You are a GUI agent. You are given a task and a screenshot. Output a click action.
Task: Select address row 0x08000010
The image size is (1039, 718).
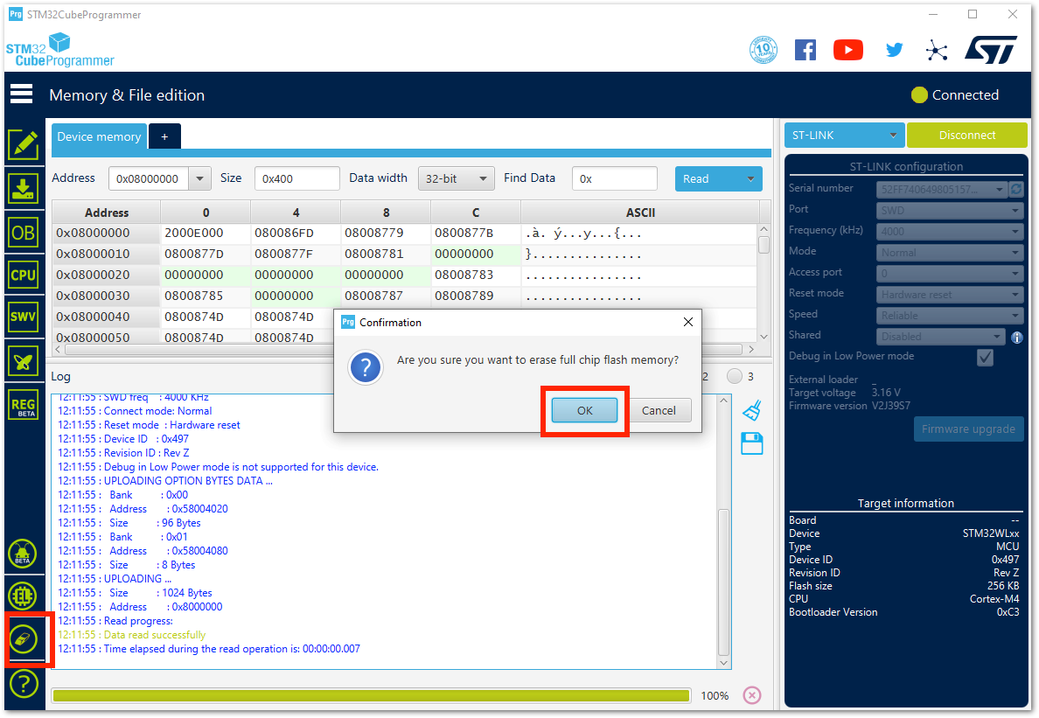point(107,254)
